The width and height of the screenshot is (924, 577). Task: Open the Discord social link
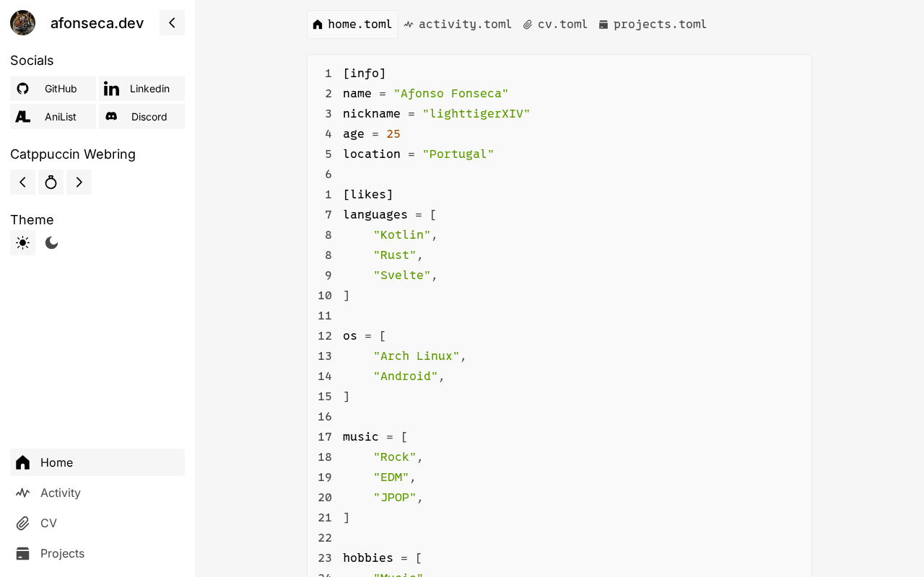pyautogui.click(x=141, y=117)
